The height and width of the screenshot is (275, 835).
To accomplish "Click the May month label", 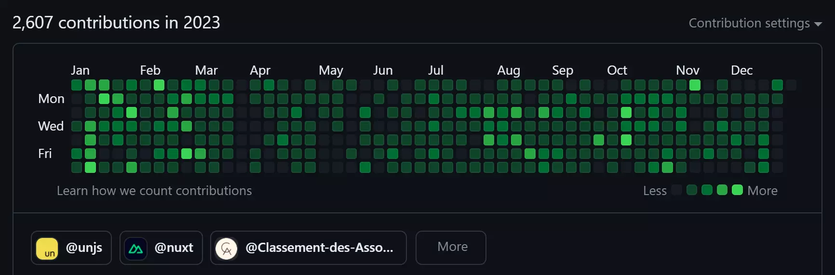I will pyautogui.click(x=331, y=71).
